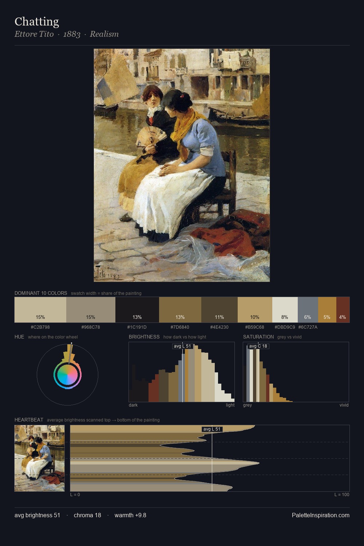Click the "SATURATION" section heading

tap(258, 337)
